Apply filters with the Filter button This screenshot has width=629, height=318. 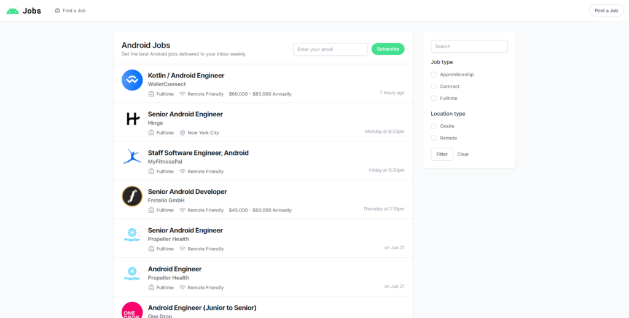442,154
